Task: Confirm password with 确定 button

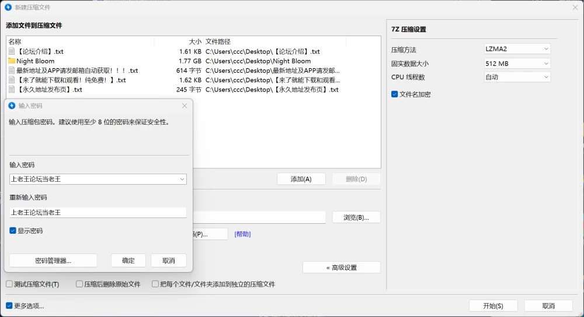Action: [x=128, y=261]
